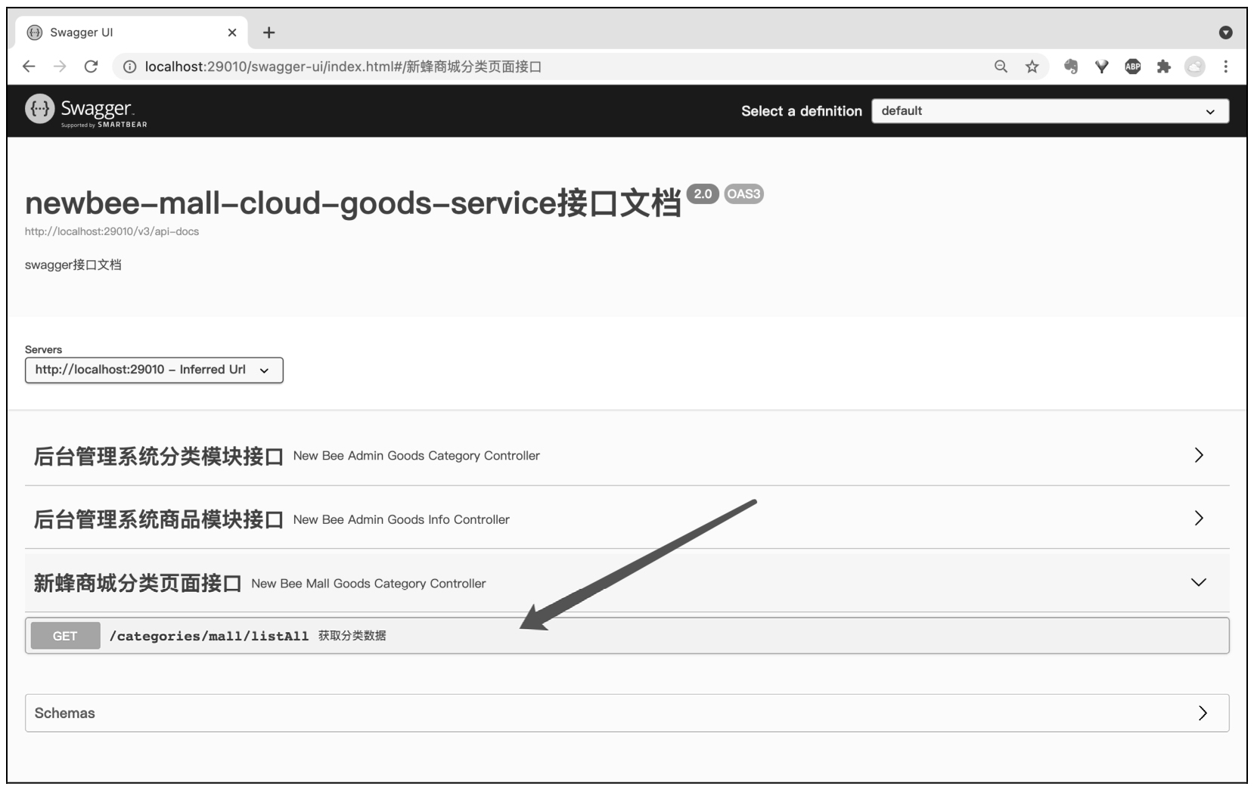Expand 后台管理系统商品模块接口 section chevron
Viewport: 1254px width, 790px height.
pos(1199,518)
